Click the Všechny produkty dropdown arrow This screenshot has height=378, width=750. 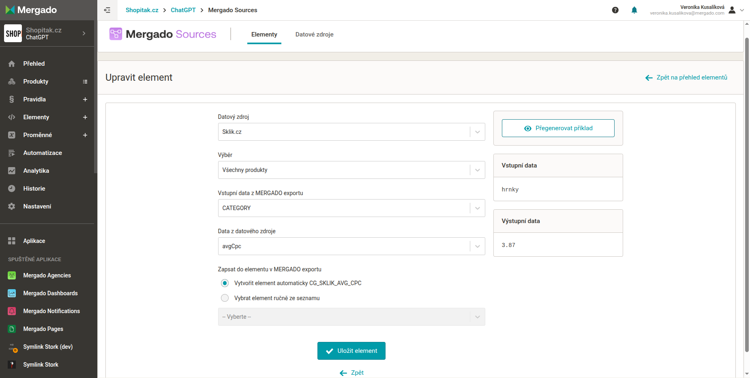(x=478, y=170)
